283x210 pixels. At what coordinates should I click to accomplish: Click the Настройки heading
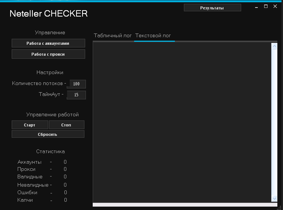click(x=50, y=73)
